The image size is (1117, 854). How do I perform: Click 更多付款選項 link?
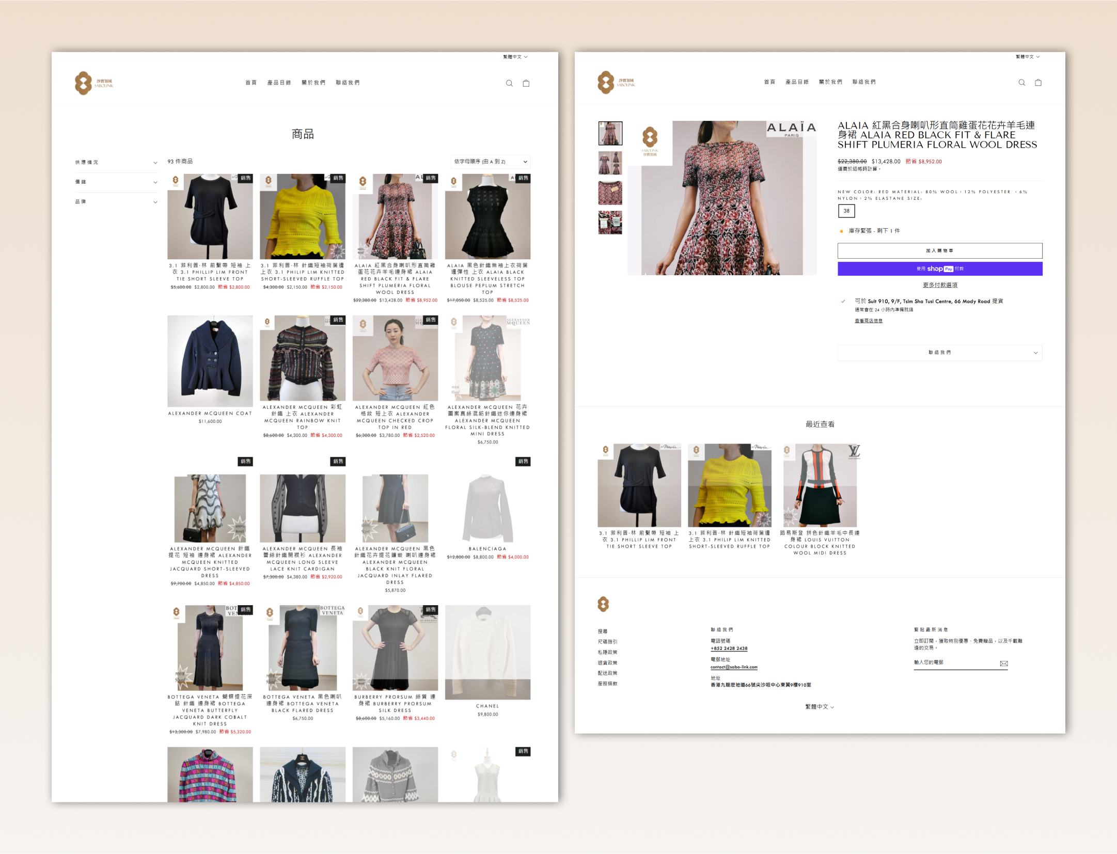[939, 285]
